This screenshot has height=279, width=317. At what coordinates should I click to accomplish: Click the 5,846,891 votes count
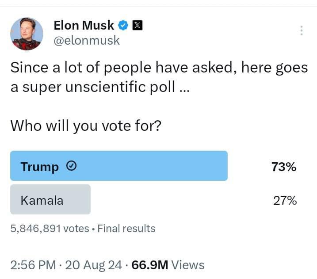(x=50, y=229)
